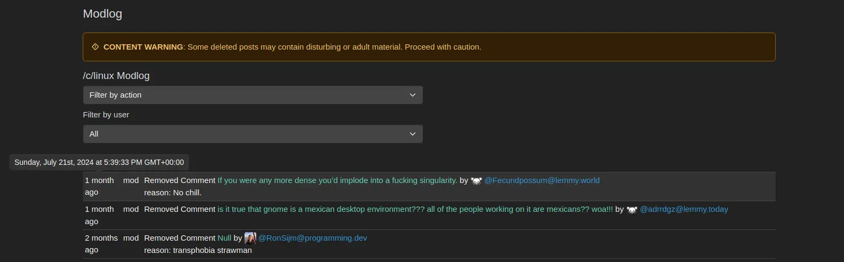844x262 pixels.
Task: Open @RonSijm@programming.dev user profile
Action: [312, 238]
